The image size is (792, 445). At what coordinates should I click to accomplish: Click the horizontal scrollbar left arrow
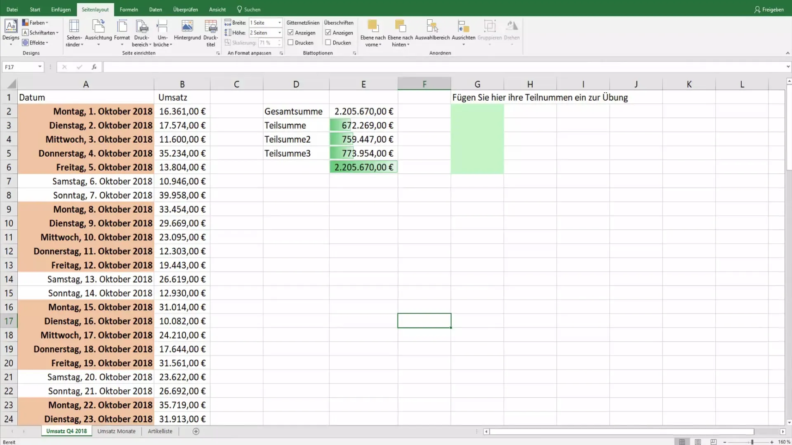[486, 431]
